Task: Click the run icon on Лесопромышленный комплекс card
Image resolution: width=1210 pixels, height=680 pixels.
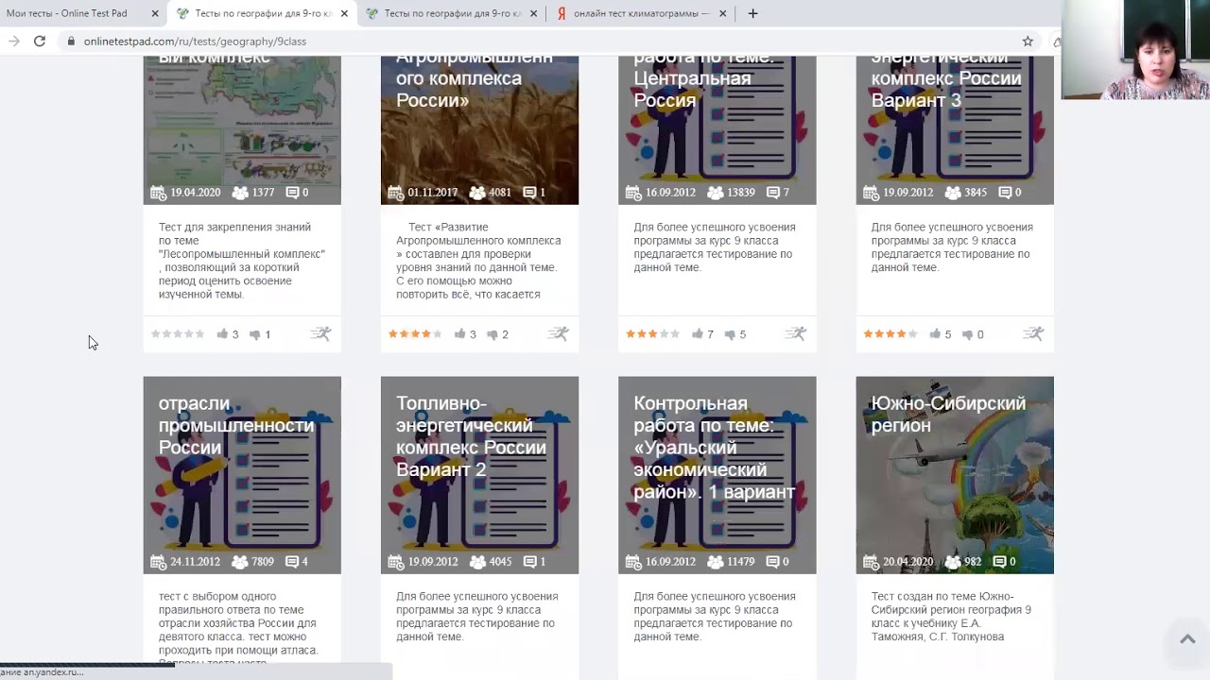Action: (321, 333)
